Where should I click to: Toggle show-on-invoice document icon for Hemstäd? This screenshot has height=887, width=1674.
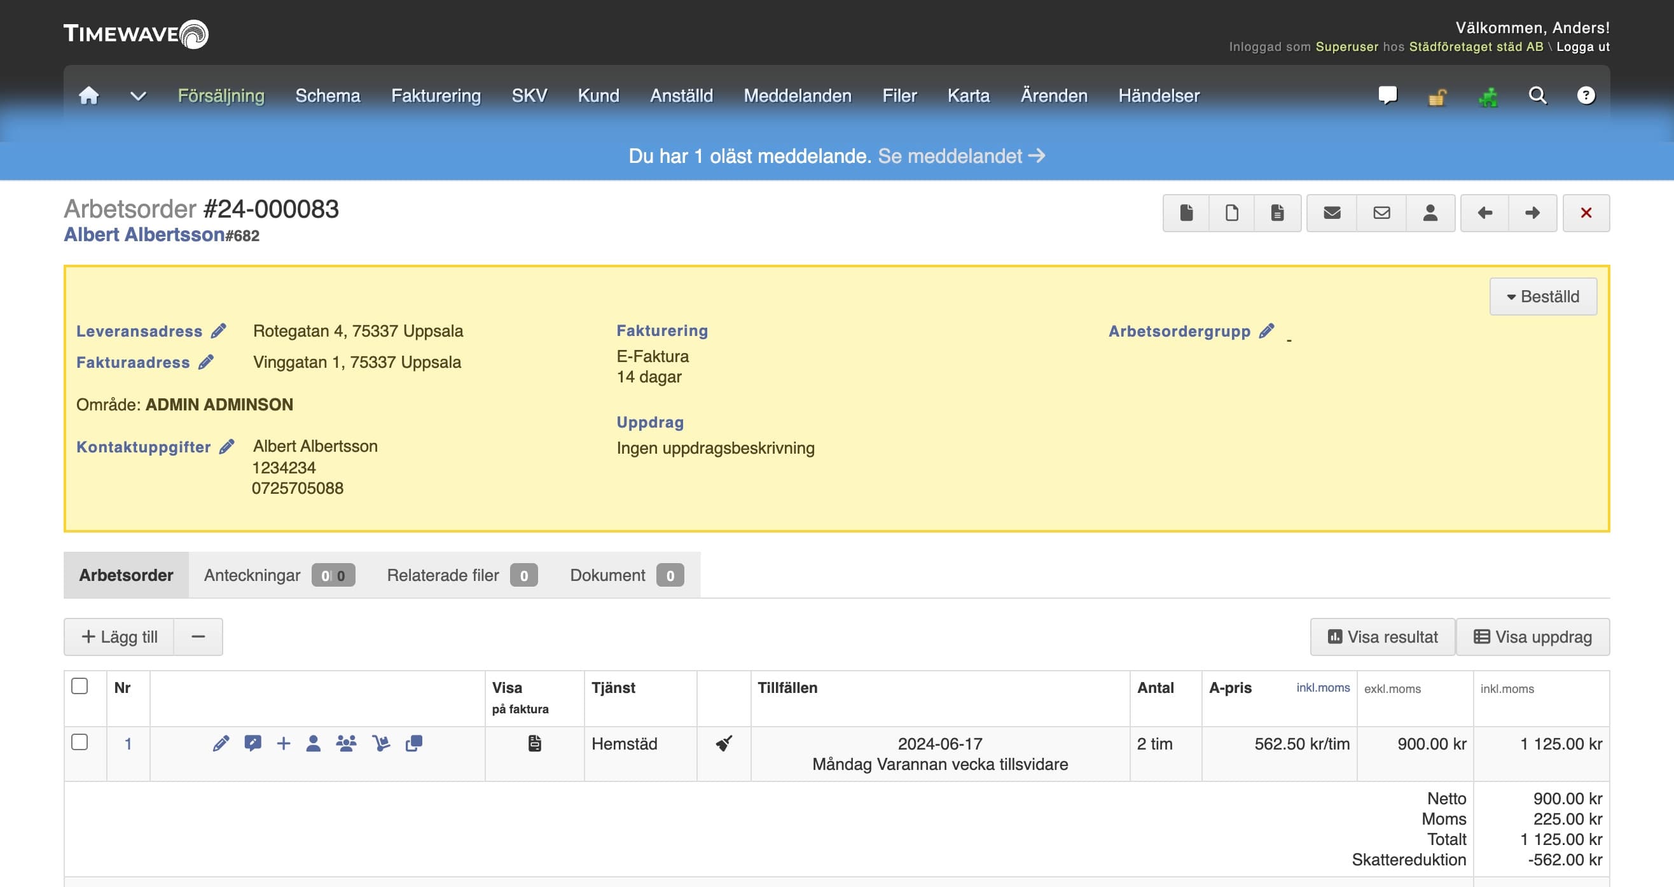(534, 743)
